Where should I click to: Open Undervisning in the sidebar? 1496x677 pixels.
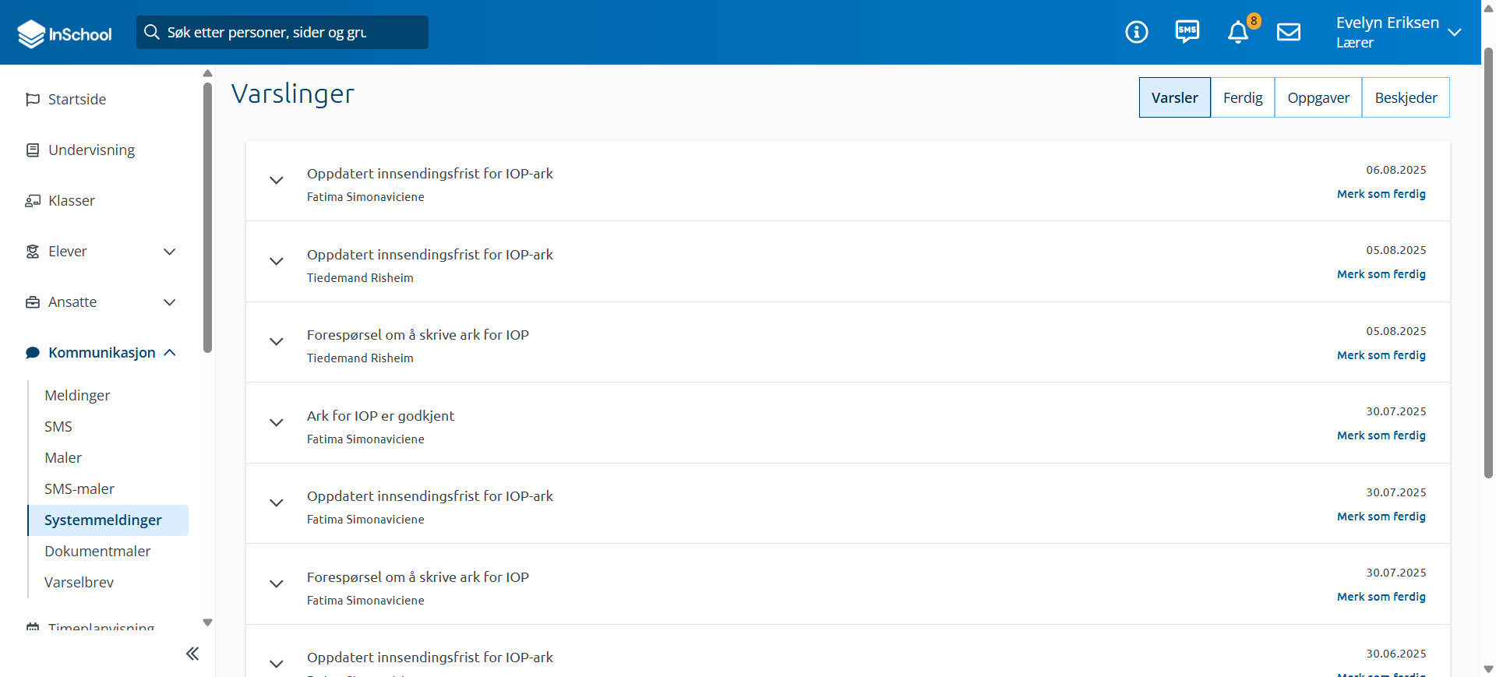coord(91,150)
